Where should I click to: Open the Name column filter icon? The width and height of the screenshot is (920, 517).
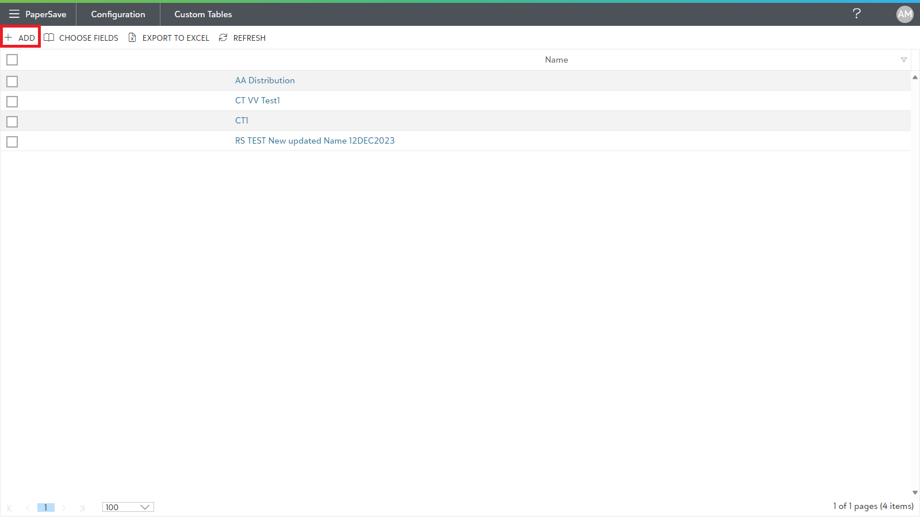904,60
